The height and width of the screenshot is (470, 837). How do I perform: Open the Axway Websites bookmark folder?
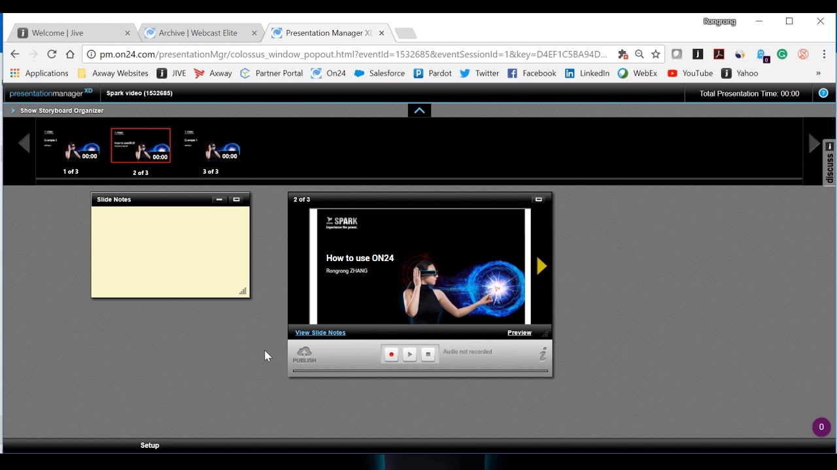113,73
